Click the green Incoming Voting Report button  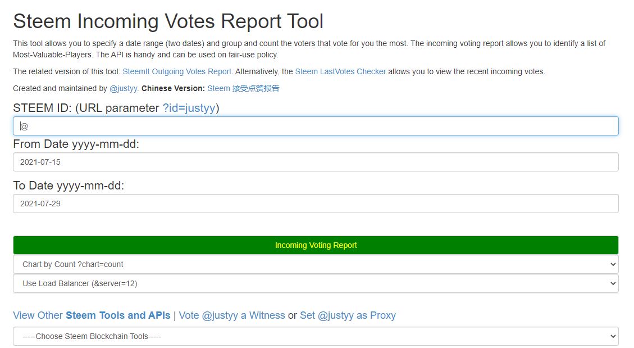pos(316,245)
